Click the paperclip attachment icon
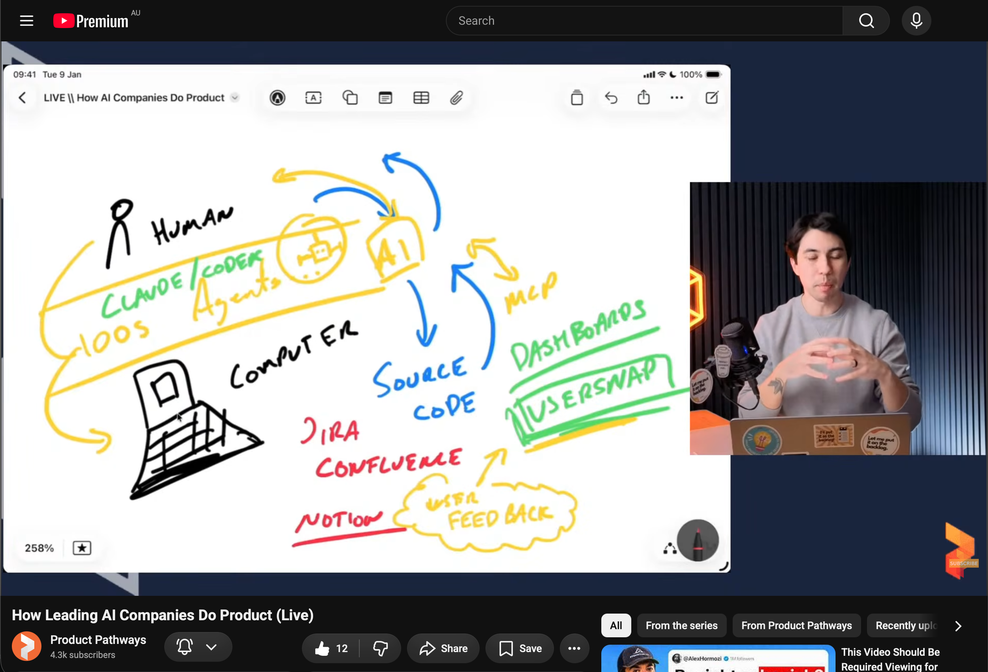 tap(456, 98)
